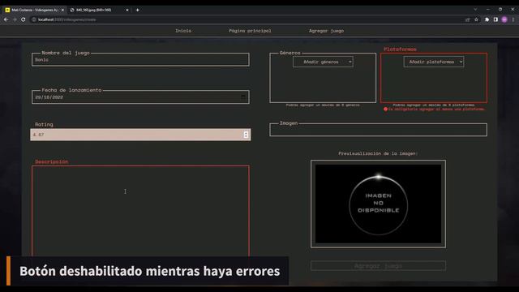The image size is (519, 292).
Task: Open the Añadir géneros dropdown
Action: point(323,62)
